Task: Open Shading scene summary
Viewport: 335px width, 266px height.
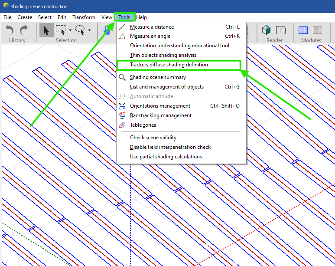Action: tap(182, 77)
